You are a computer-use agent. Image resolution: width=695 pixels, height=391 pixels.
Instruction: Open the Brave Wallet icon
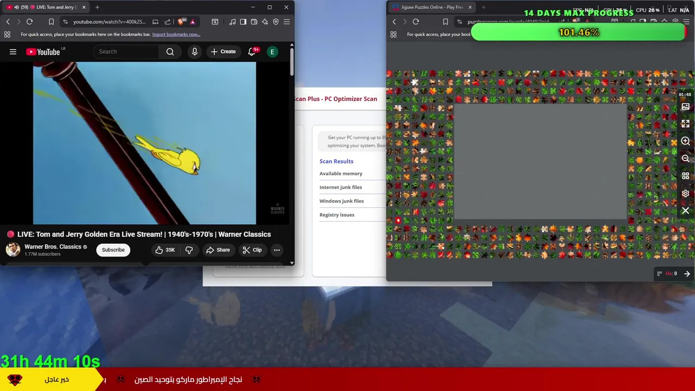click(x=254, y=22)
